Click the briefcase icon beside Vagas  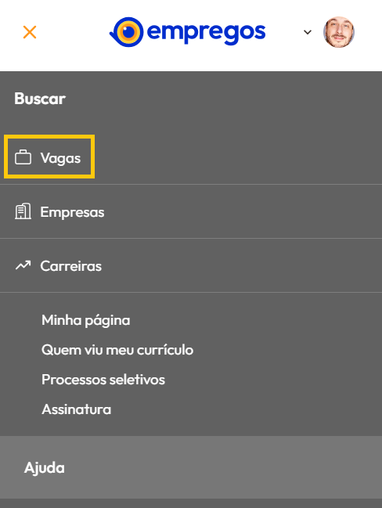[23, 157]
